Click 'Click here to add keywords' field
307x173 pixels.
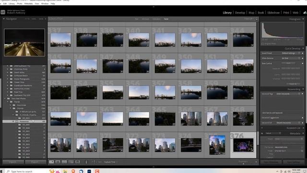click(x=272, y=113)
